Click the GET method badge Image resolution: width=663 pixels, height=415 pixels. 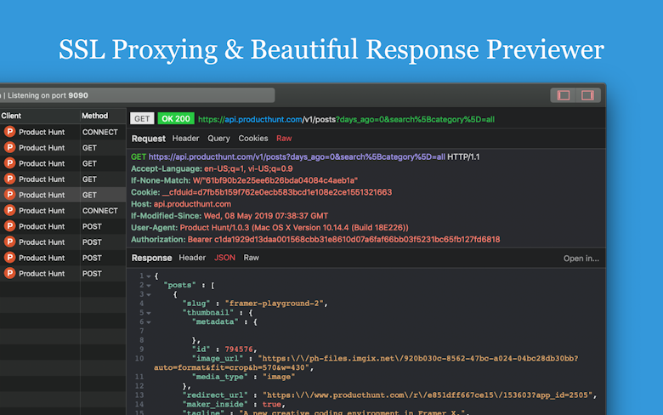pos(142,119)
